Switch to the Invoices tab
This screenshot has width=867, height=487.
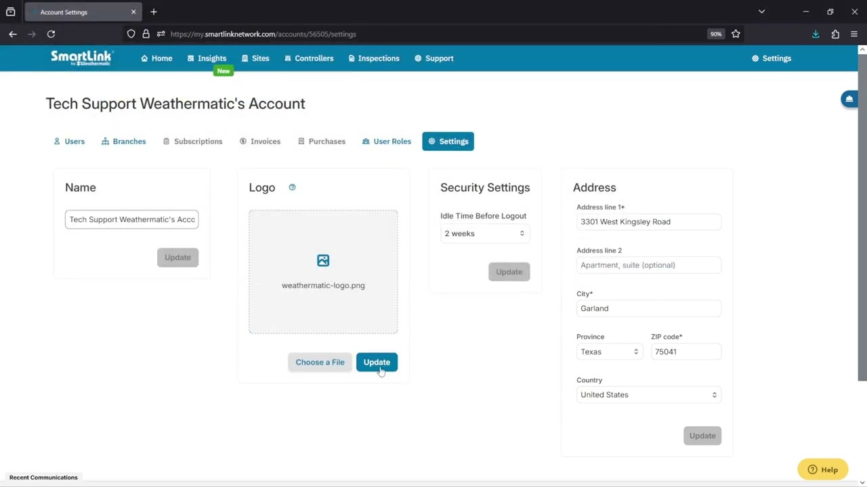pos(260,141)
